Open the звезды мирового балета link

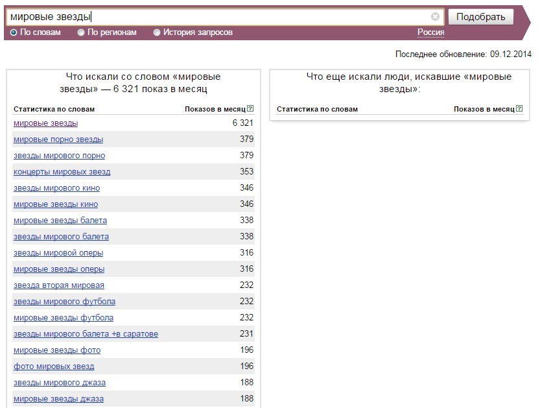62,236
